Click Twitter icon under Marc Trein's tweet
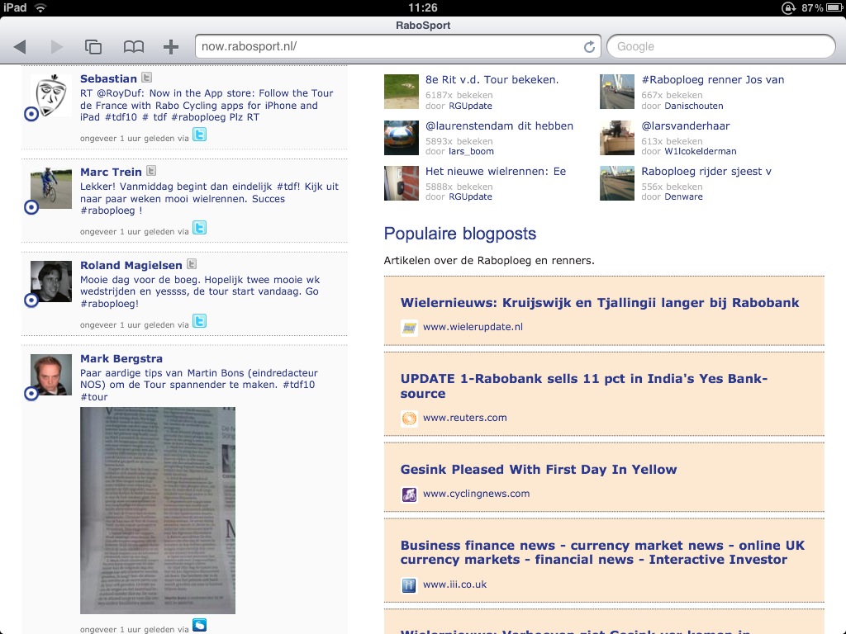Screen dimensions: 846x634 199,228
